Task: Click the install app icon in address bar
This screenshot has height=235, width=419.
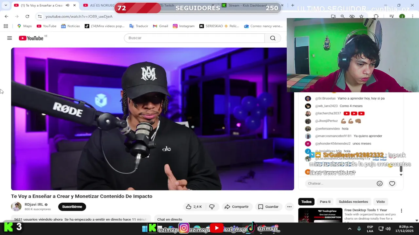Action: pos(333,16)
